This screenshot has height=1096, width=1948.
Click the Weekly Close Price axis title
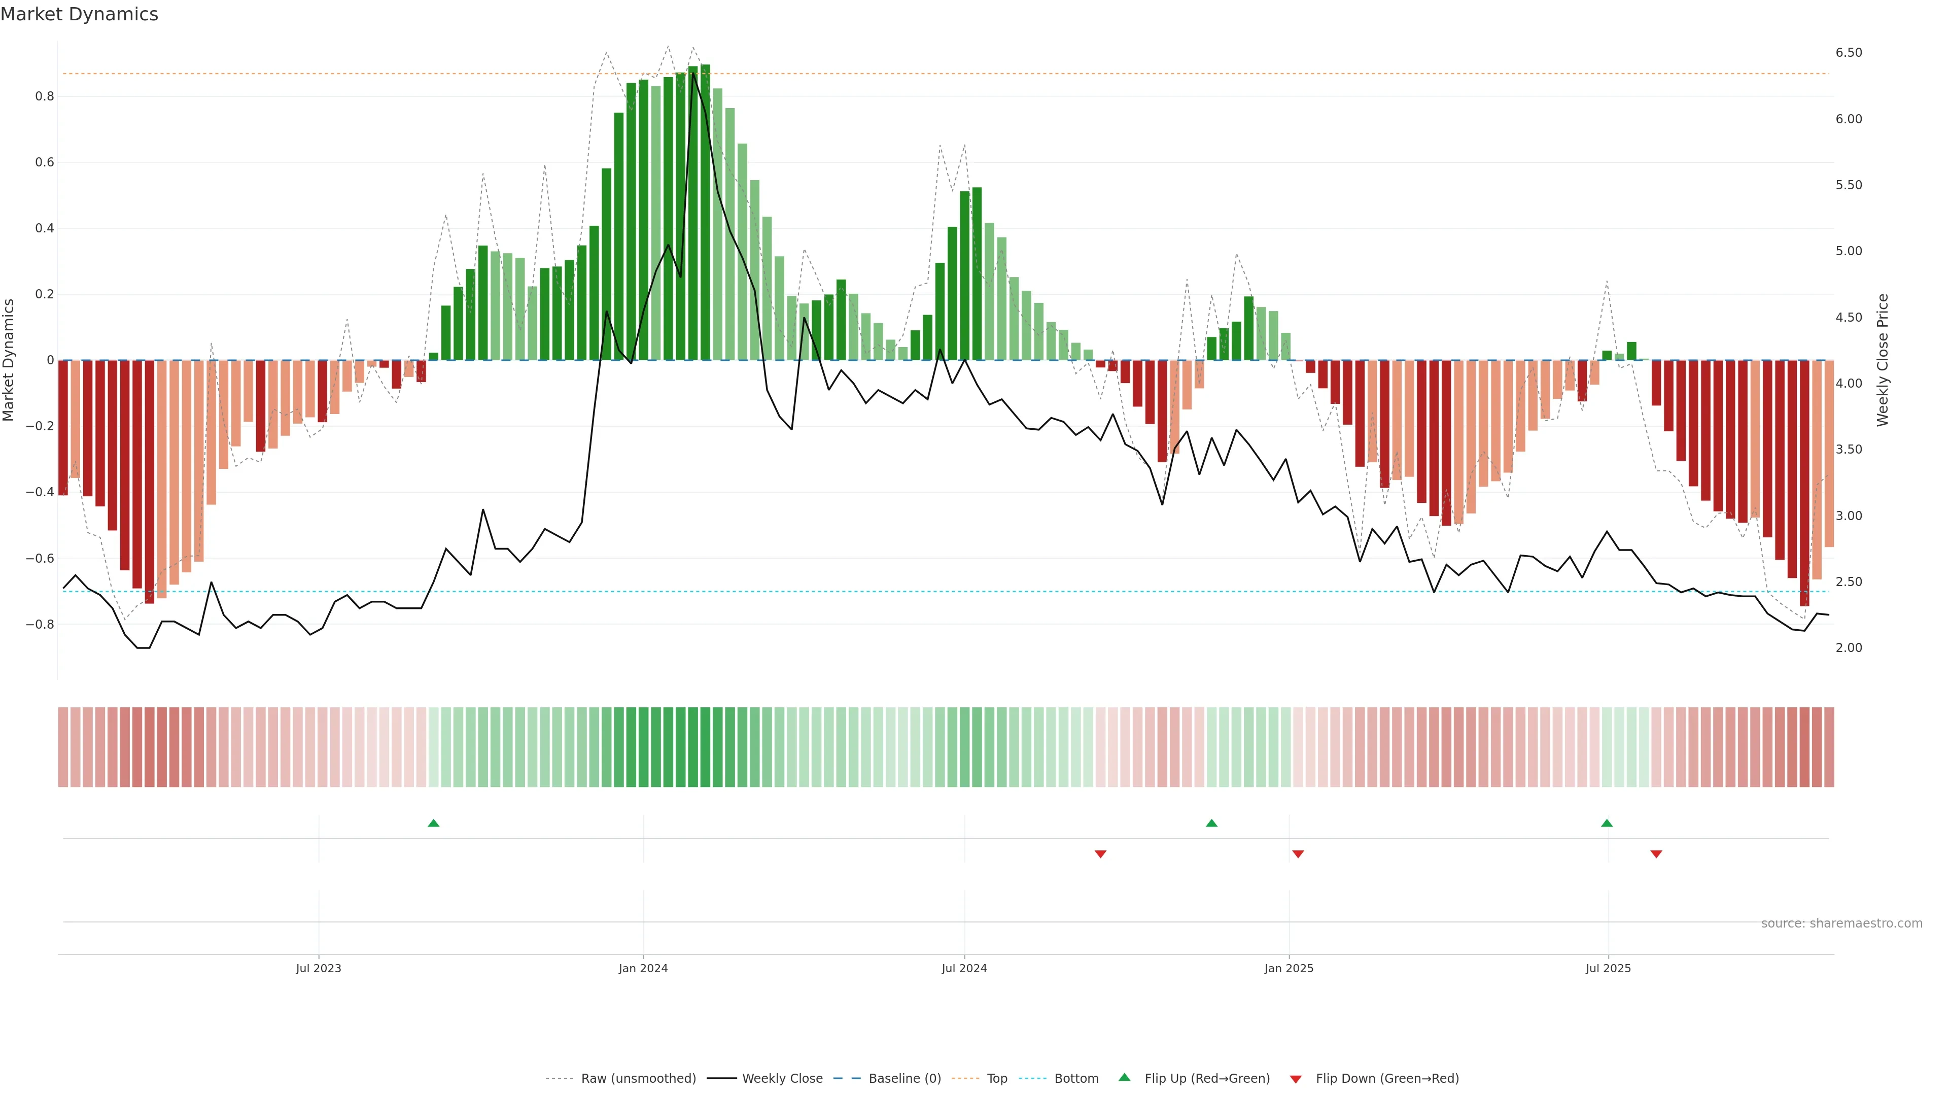coord(1882,360)
